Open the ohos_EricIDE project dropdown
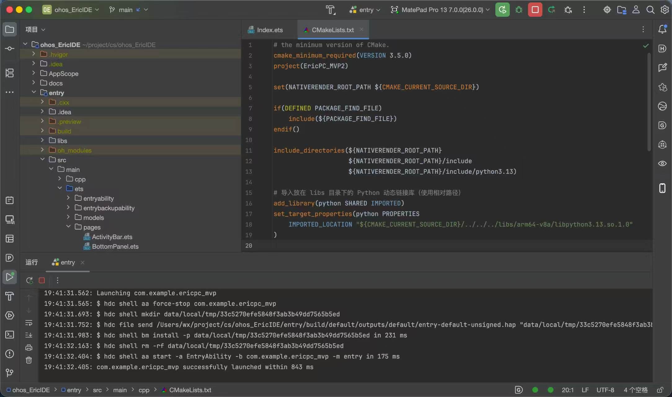The height and width of the screenshot is (397, 672). pyautogui.click(x=71, y=10)
